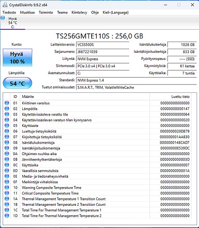Open the Kieli-(Language) menu
This screenshot has height=228, width=199.
point(116,13)
